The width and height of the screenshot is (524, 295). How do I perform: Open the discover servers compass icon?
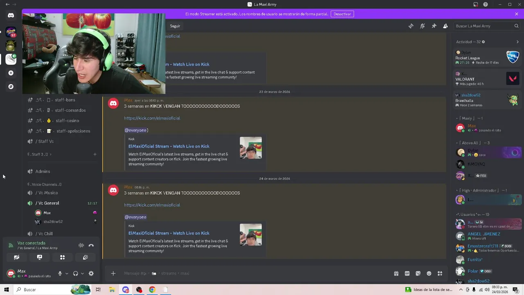(11, 87)
